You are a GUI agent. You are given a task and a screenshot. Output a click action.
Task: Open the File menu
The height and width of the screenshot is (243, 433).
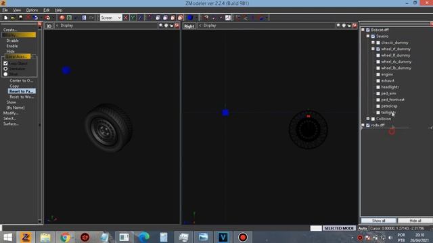click(5, 10)
